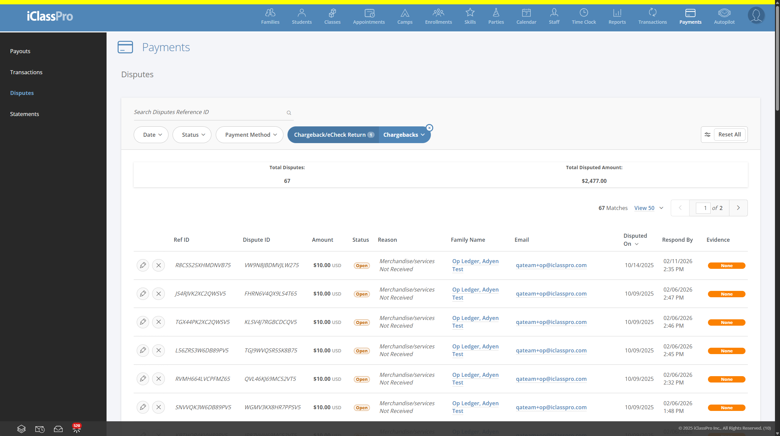The image size is (780, 436).
Task: Open the Transactions sidebar entry
Action: 26,72
